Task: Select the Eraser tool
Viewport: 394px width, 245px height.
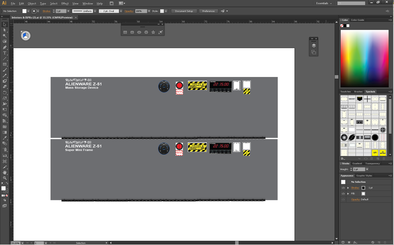Action: coord(5,87)
